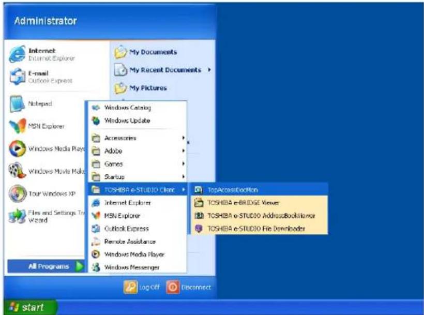Launch TOSHIBA e-STUDIO AddressBook Viewer
Screen dimensions: 424x315
[260, 216]
